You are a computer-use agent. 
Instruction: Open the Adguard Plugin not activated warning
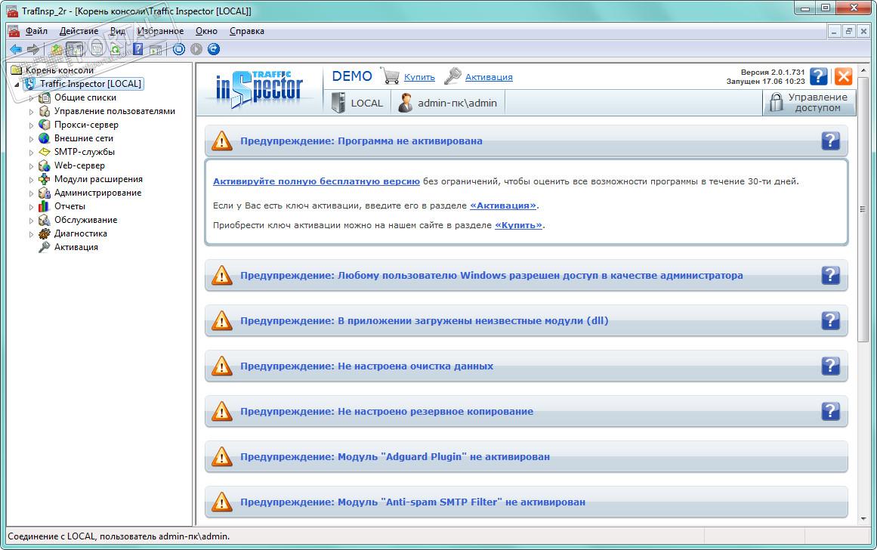click(527, 456)
